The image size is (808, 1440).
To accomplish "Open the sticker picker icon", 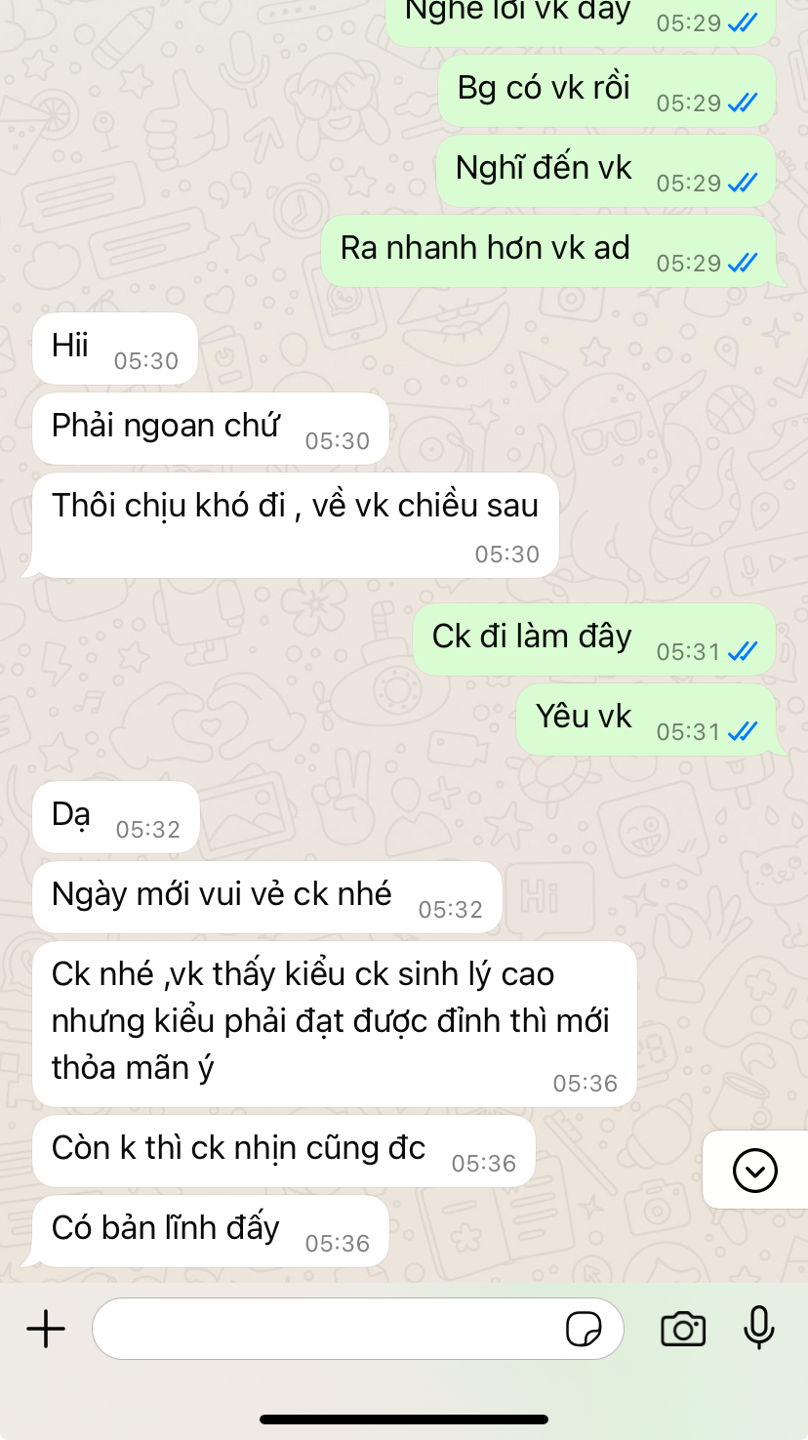I will [x=584, y=1329].
